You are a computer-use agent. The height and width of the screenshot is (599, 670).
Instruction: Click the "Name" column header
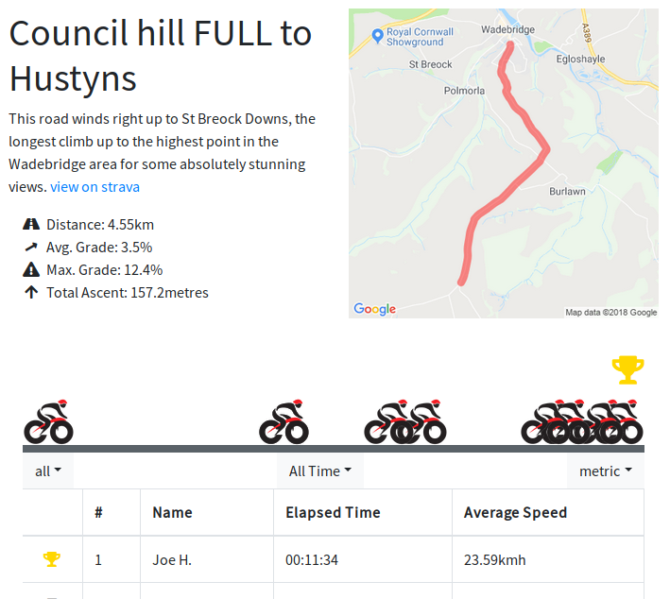[172, 513]
